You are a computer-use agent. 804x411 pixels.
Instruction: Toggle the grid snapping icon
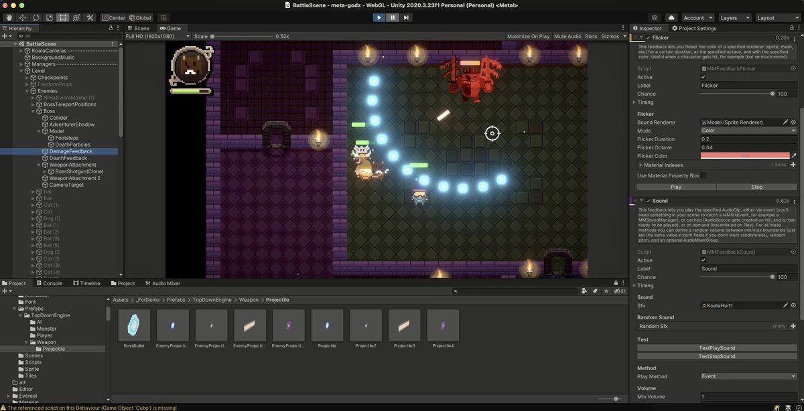click(165, 17)
